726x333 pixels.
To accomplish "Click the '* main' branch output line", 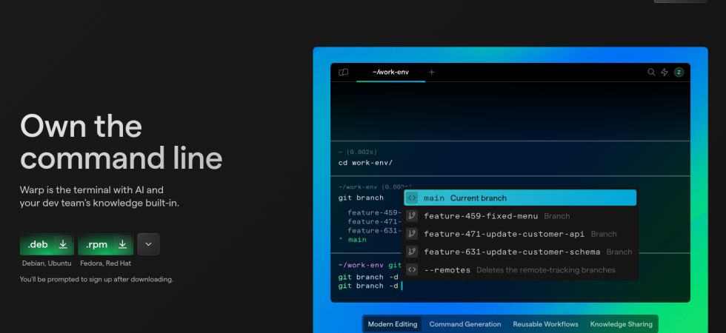I will (x=353, y=240).
